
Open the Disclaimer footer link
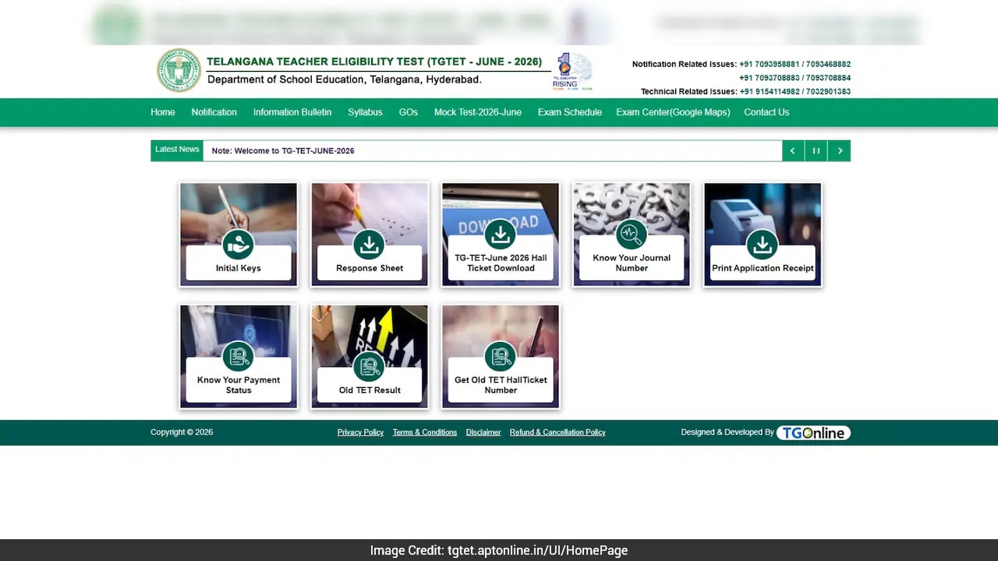pos(483,432)
